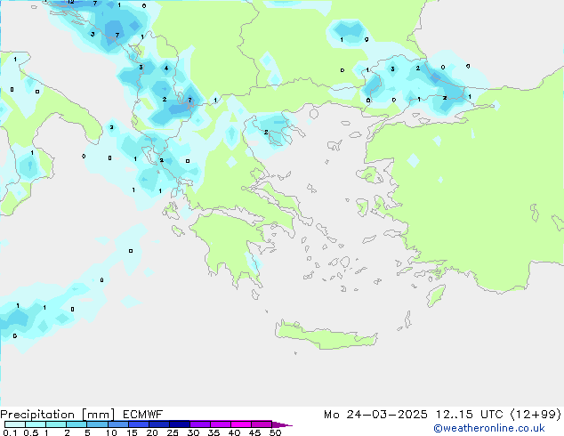This screenshot has height=436, width=564.
Task: Click the '(12+99)' forecast offset text
Action: [x=536, y=415]
